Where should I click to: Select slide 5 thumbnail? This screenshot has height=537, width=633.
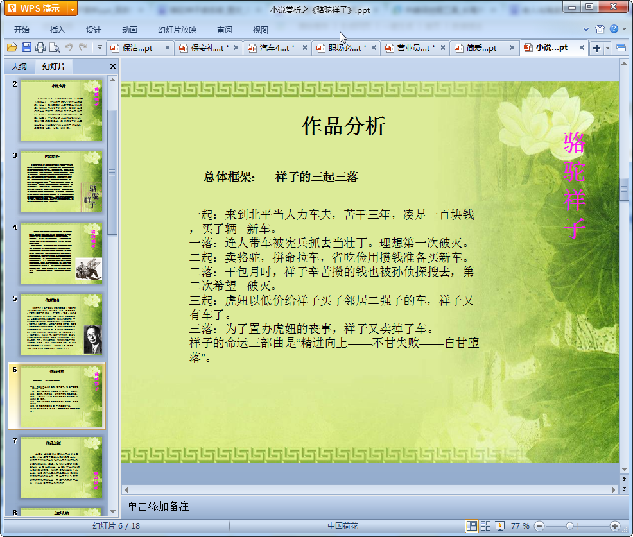[x=61, y=325]
